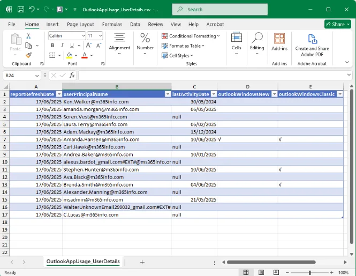Open the Editing magnifier group

tap(257, 42)
